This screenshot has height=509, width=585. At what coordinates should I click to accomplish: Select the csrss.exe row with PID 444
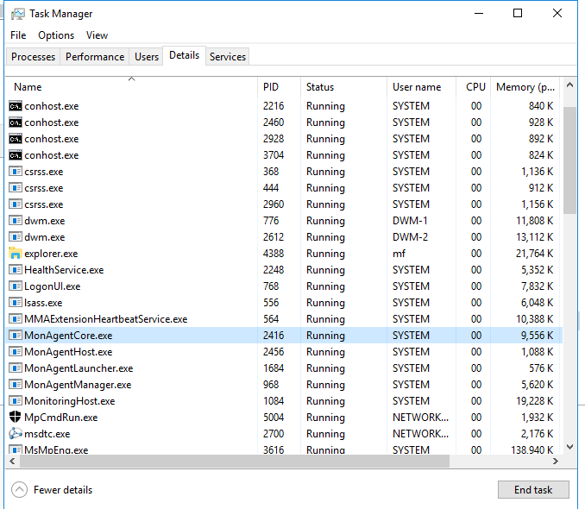click(284, 188)
